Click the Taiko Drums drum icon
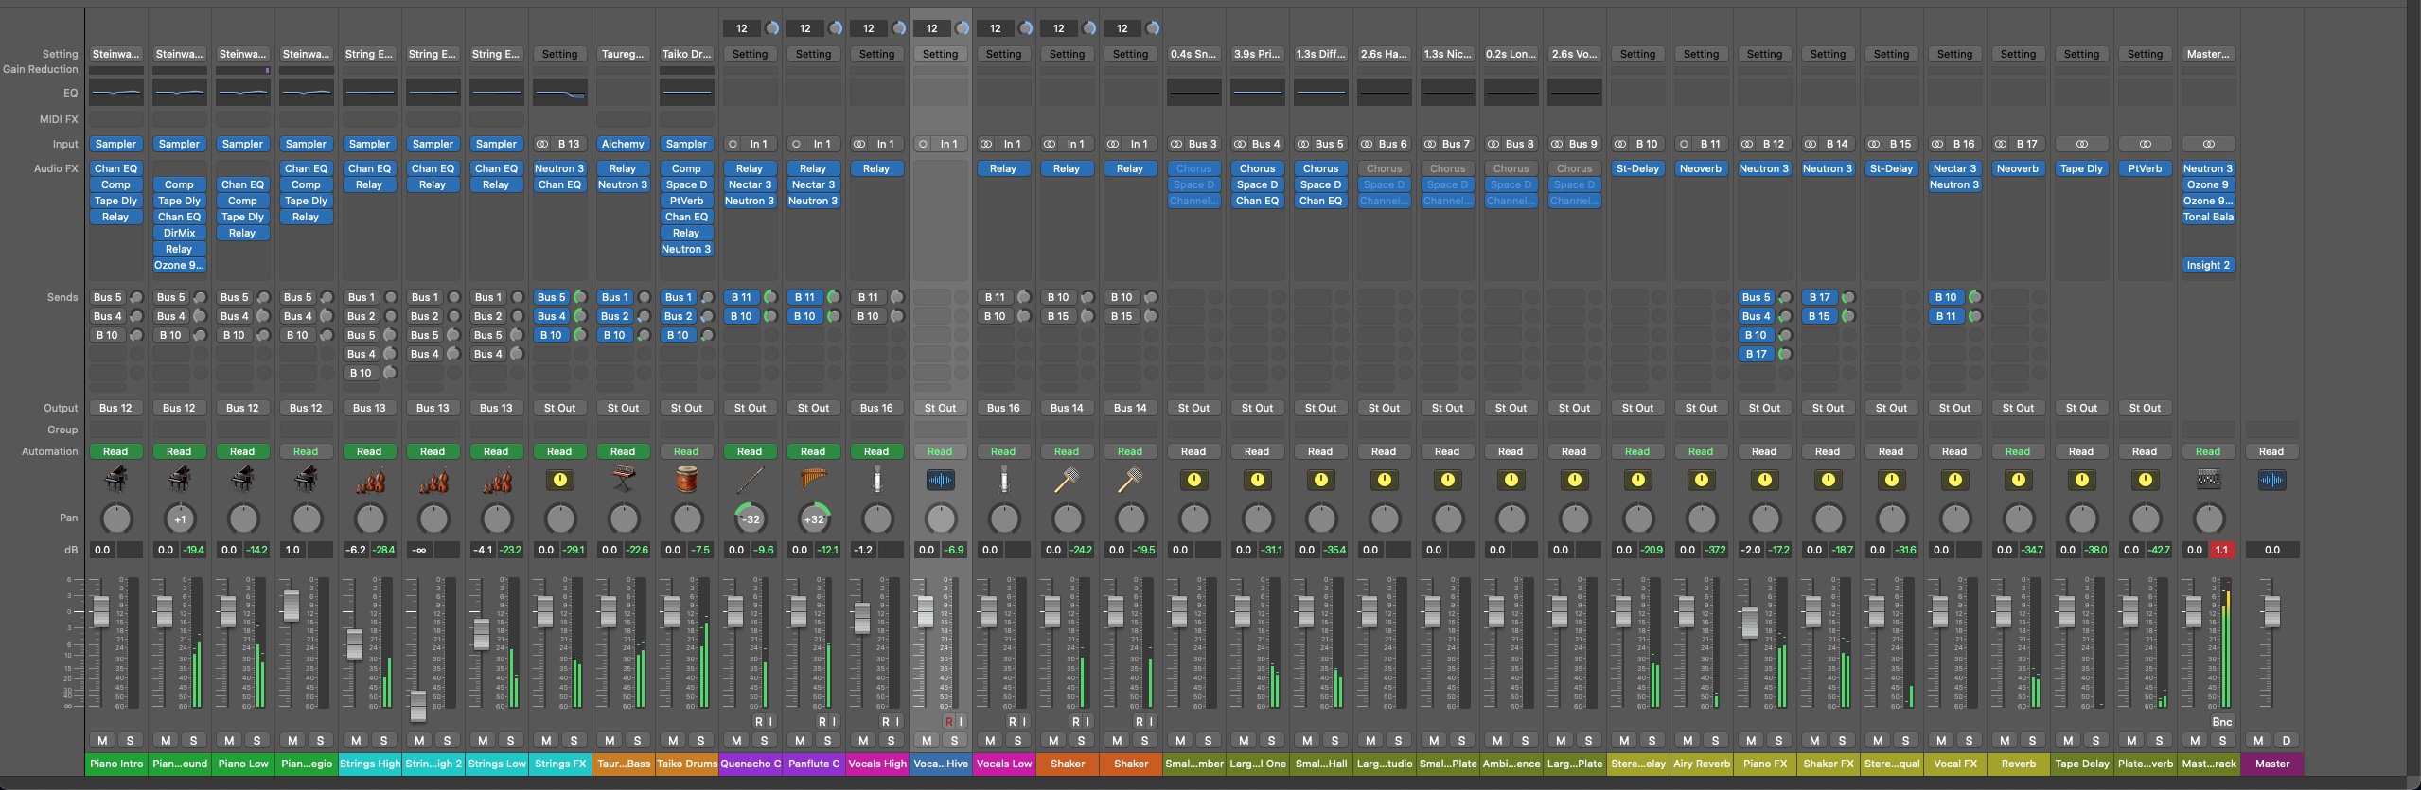This screenshot has height=790, width=2421. [686, 480]
